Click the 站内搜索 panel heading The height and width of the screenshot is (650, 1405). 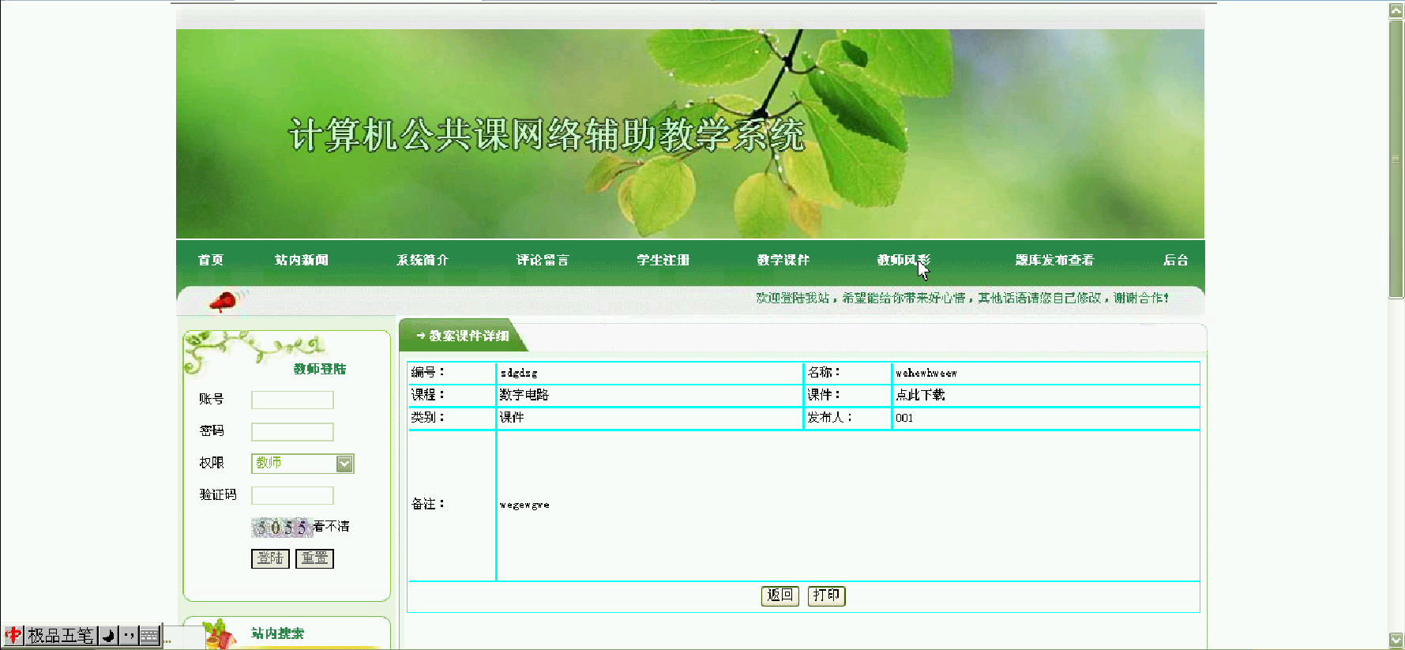[277, 633]
